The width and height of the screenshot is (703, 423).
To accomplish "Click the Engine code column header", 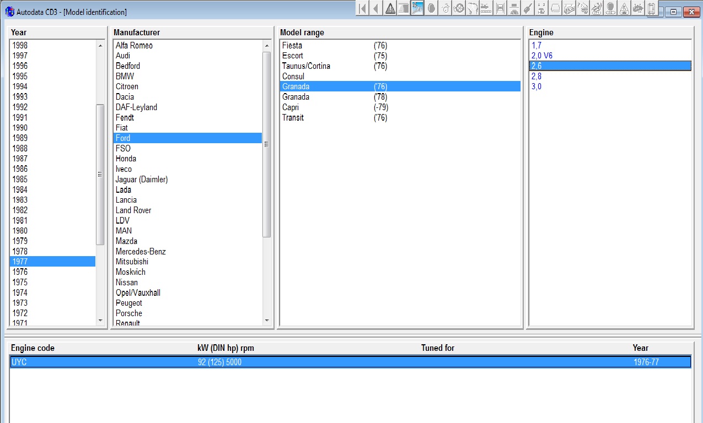I will pos(33,348).
